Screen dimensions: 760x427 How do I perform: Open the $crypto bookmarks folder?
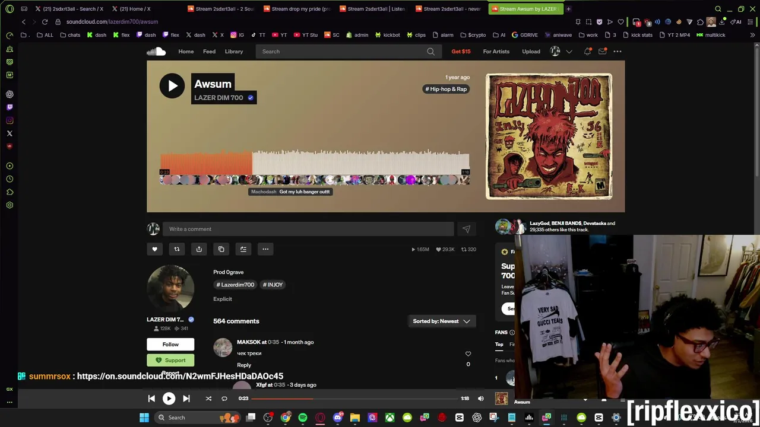(x=473, y=35)
